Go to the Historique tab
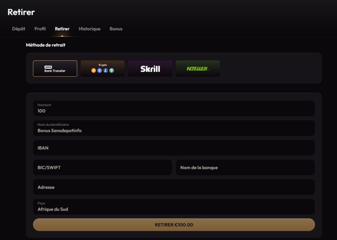Screen dimensions: 337x240 point(90,29)
